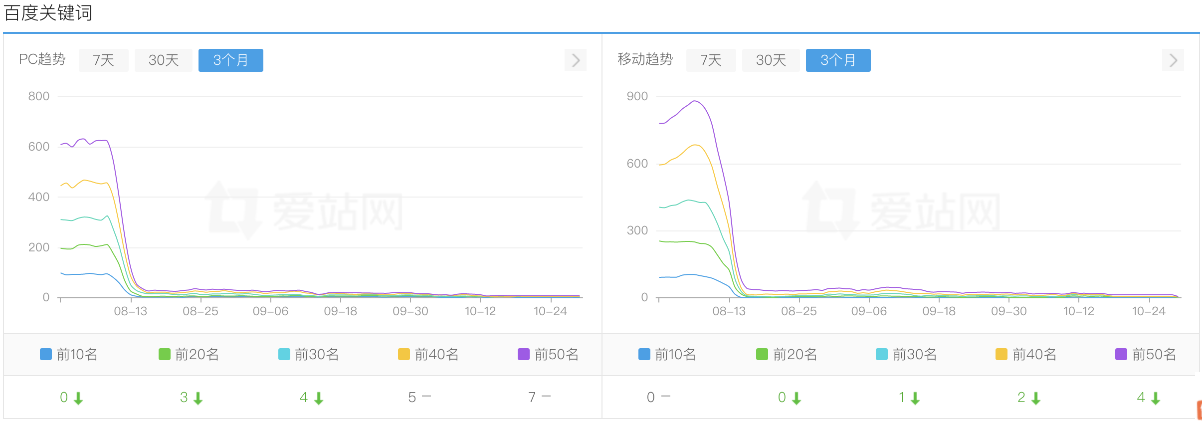Click the yellow 前40名 swatch in PC legend

(404, 355)
